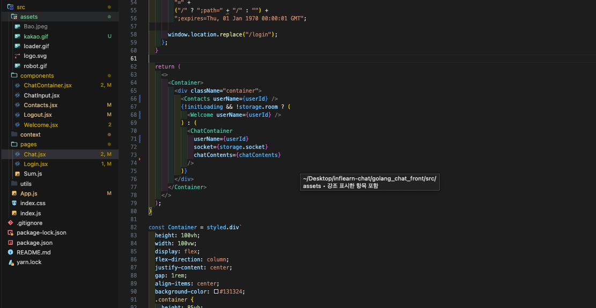This screenshot has width=596, height=308.
Task: Click the info icon beside README.md
Action: point(10,252)
